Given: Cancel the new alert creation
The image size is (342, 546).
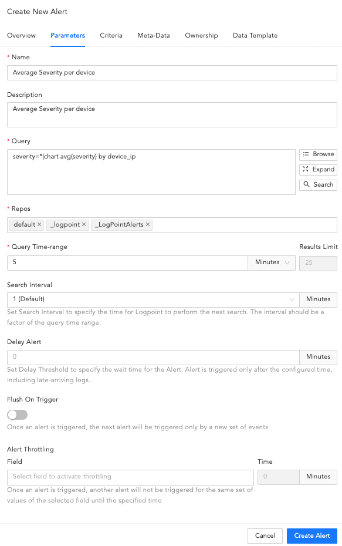Looking at the screenshot, I should click(x=265, y=535).
